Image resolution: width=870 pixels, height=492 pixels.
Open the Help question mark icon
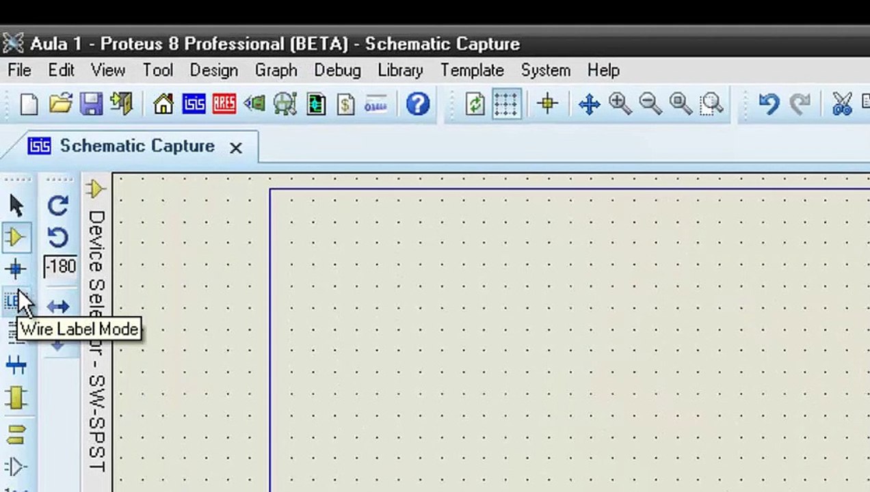click(418, 105)
